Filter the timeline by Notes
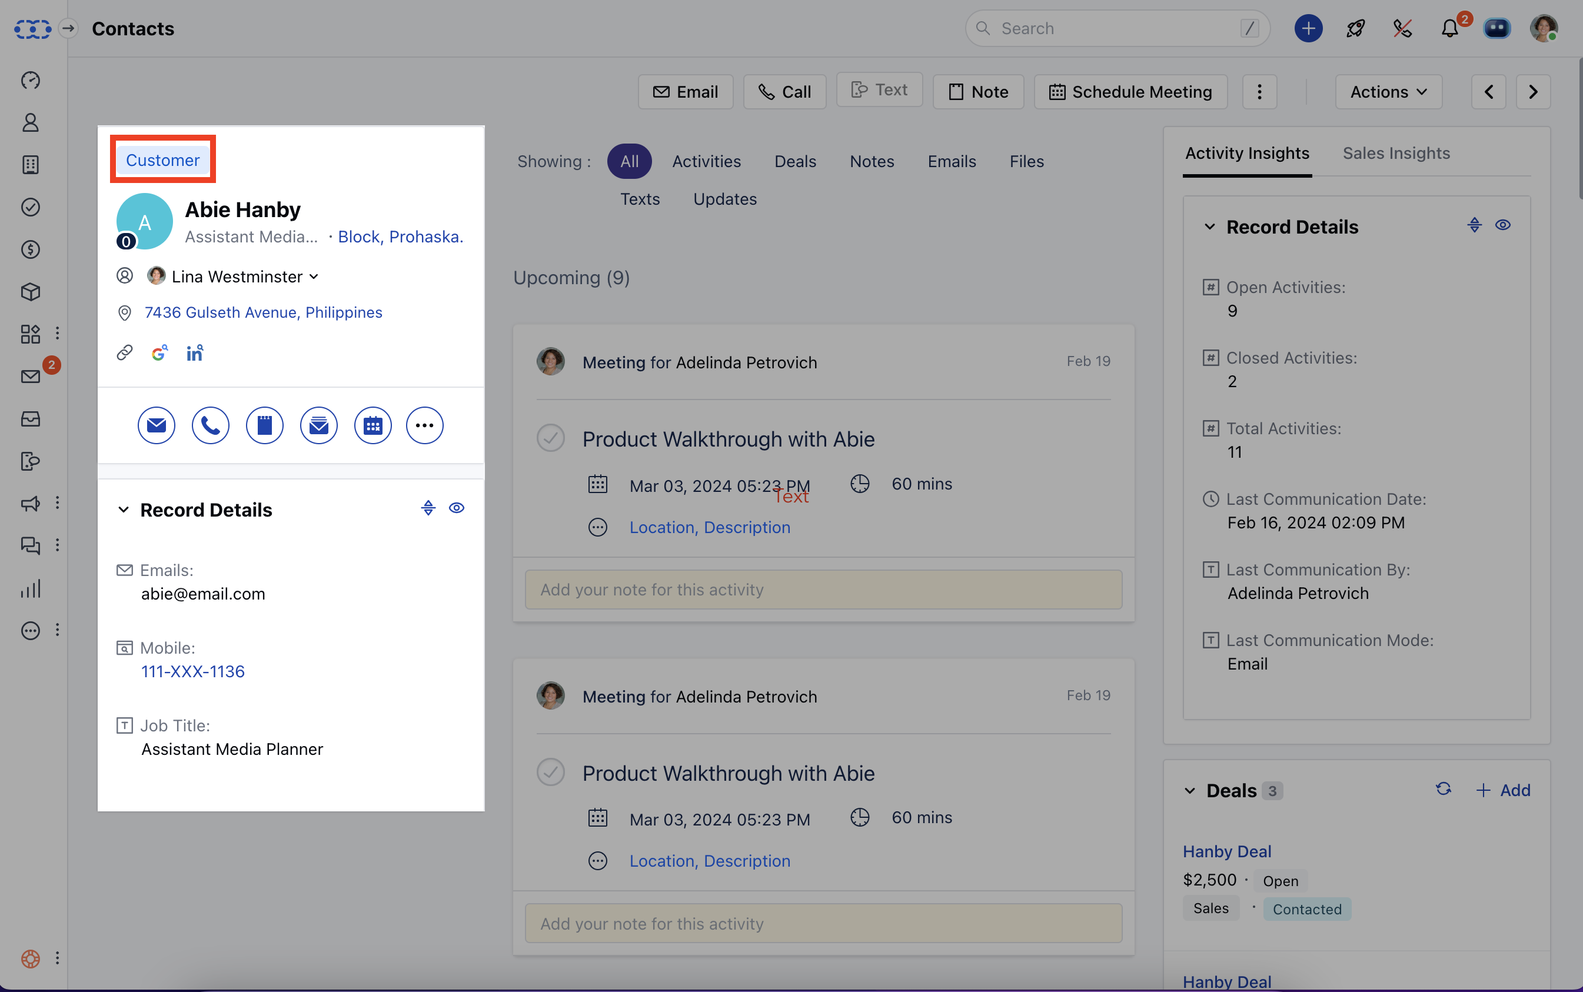The image size is (1583, 992). click(871, 161)
